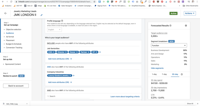Viewport: 200px width, 106px height.
Task: Open the Chrome three-dot menu
Action: [197, 2]
